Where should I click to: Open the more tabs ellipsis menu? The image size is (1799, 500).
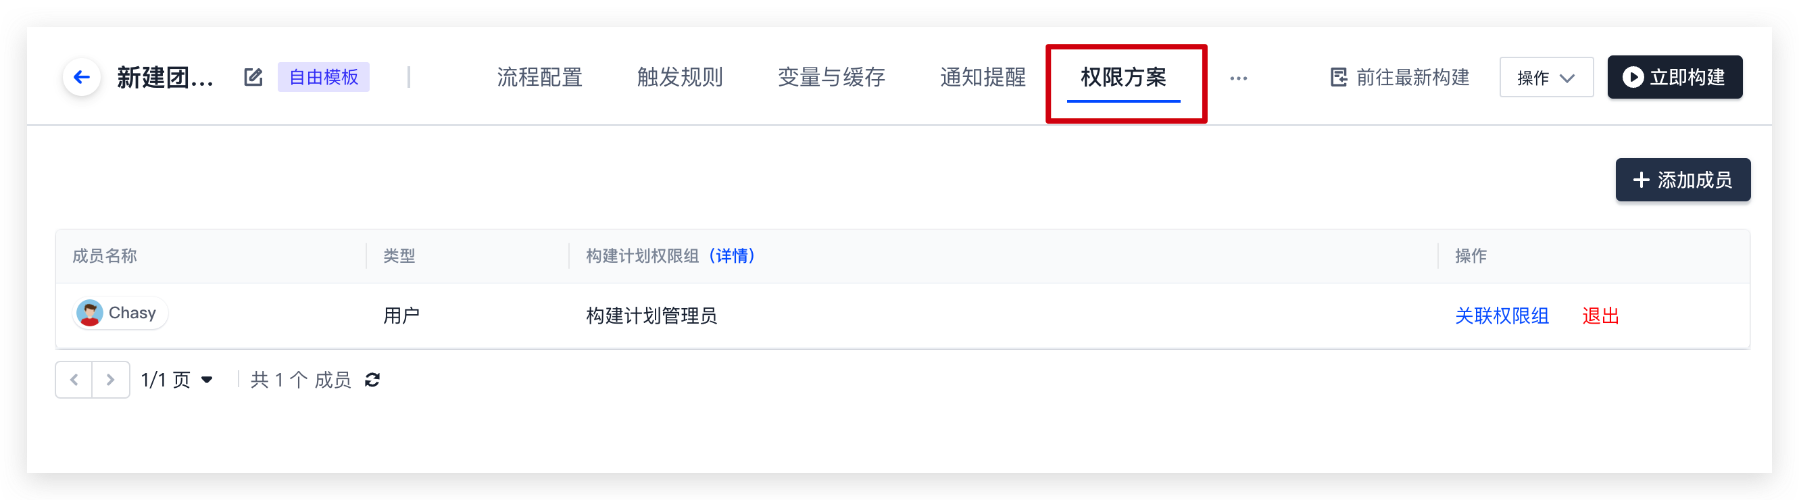click(1238, 78)
